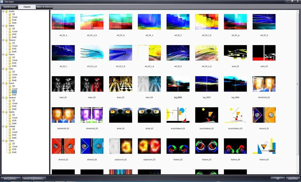Select the baer_01 clipart thumbnail

coord(63,84)
